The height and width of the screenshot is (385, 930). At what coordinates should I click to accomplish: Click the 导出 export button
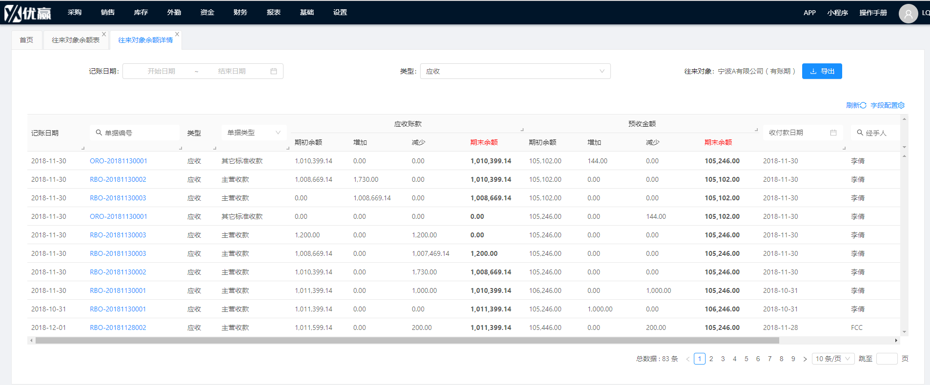coord(822,71)
